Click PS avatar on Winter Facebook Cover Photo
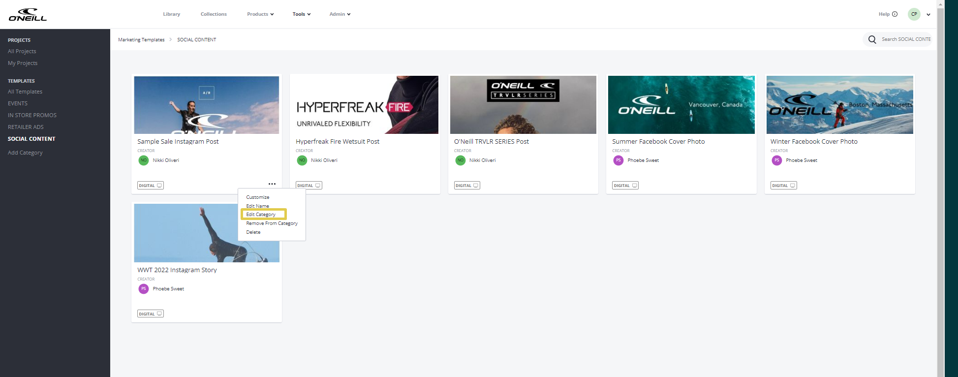The width and height of the screenshot is (958, 377). pyautogui.click(x=777, y=160)
